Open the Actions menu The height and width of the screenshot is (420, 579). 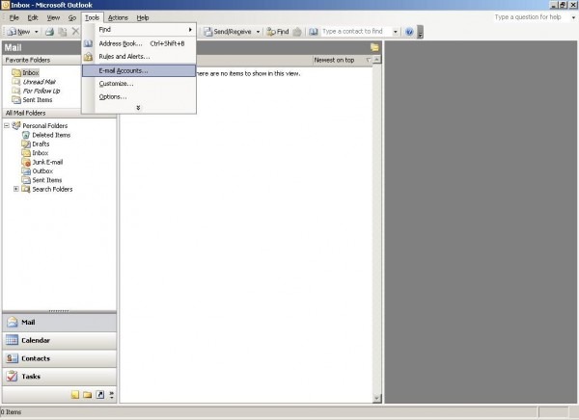pos(118,17)
